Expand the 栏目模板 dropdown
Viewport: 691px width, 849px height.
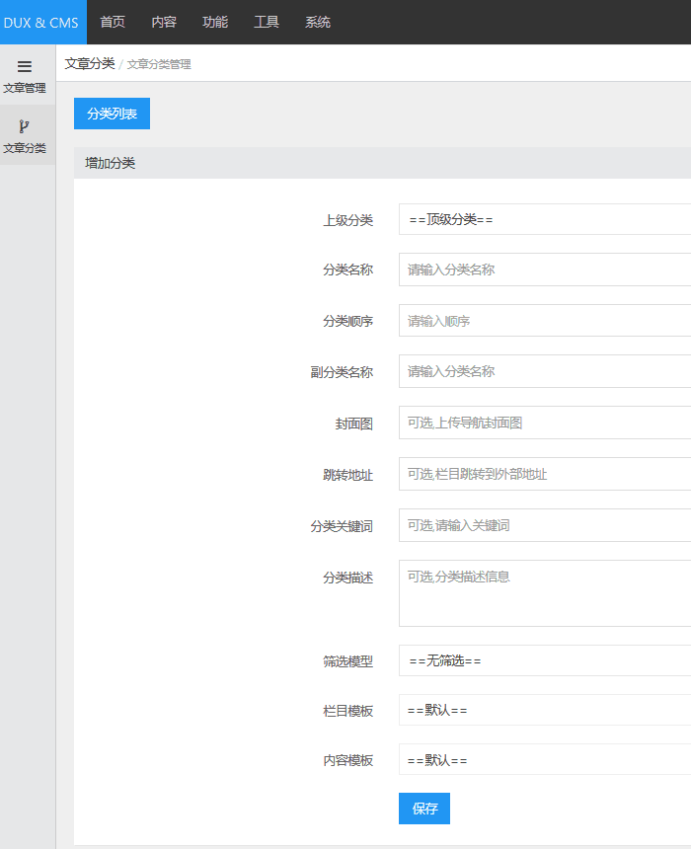tap(544, 710)
